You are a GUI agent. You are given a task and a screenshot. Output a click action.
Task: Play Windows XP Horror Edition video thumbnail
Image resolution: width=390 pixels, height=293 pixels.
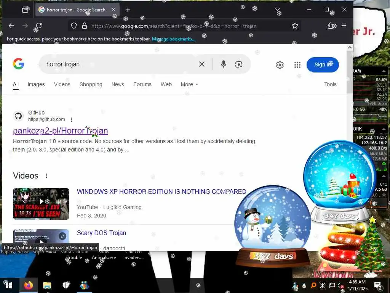click(x=41, y=204)
